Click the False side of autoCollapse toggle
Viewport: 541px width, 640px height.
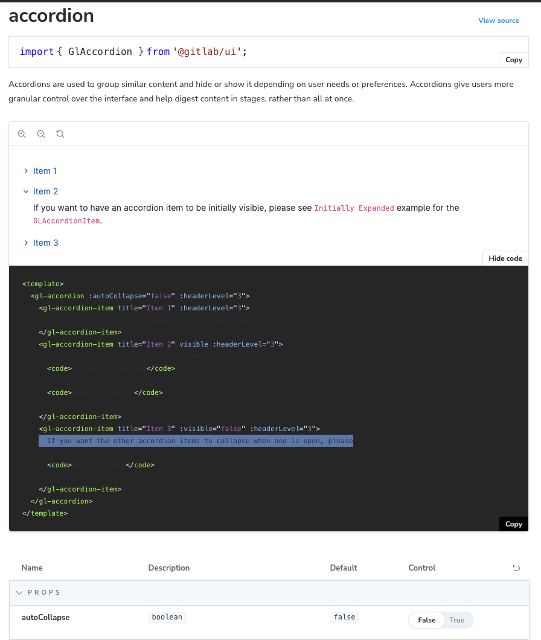(426, 620)
